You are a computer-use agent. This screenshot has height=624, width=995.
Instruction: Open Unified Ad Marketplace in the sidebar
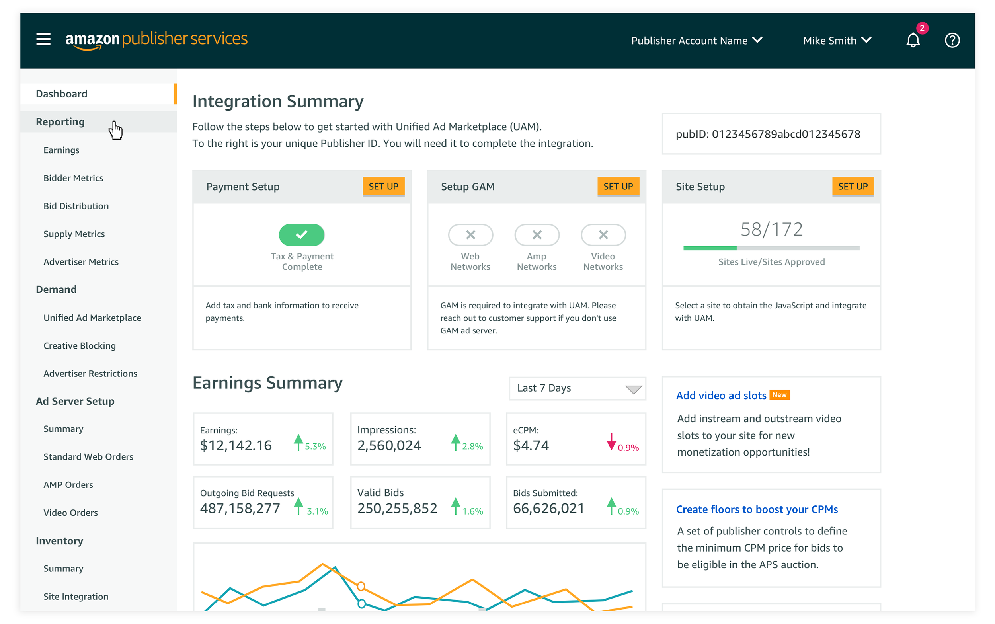pyautogui.click(x=92, y=318)
